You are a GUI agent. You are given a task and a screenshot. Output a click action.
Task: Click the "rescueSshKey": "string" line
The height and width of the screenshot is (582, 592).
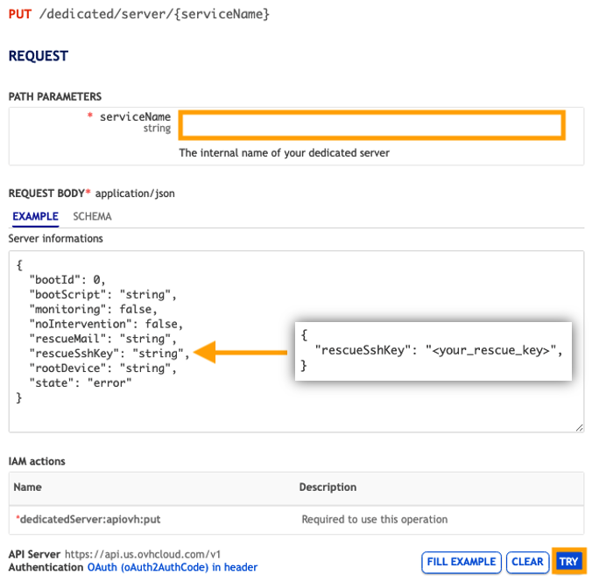coord(109,354)
